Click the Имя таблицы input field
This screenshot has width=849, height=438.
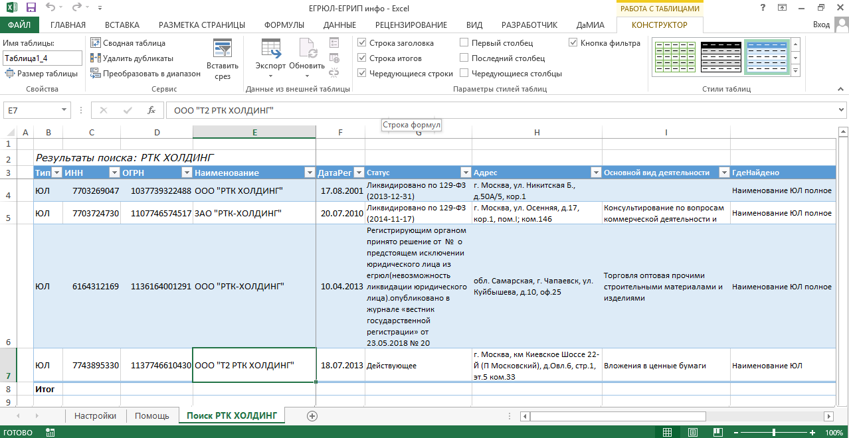pos(42,58)
